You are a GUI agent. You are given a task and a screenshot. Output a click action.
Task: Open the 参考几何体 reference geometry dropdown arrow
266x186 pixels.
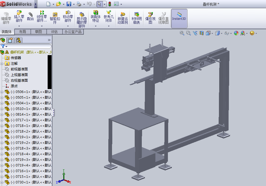[x=109, y=26]
